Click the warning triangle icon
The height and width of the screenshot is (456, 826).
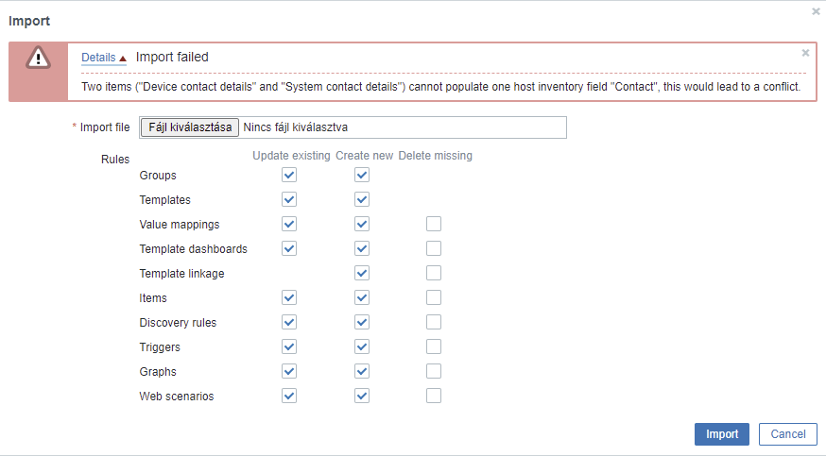(38, 59)
